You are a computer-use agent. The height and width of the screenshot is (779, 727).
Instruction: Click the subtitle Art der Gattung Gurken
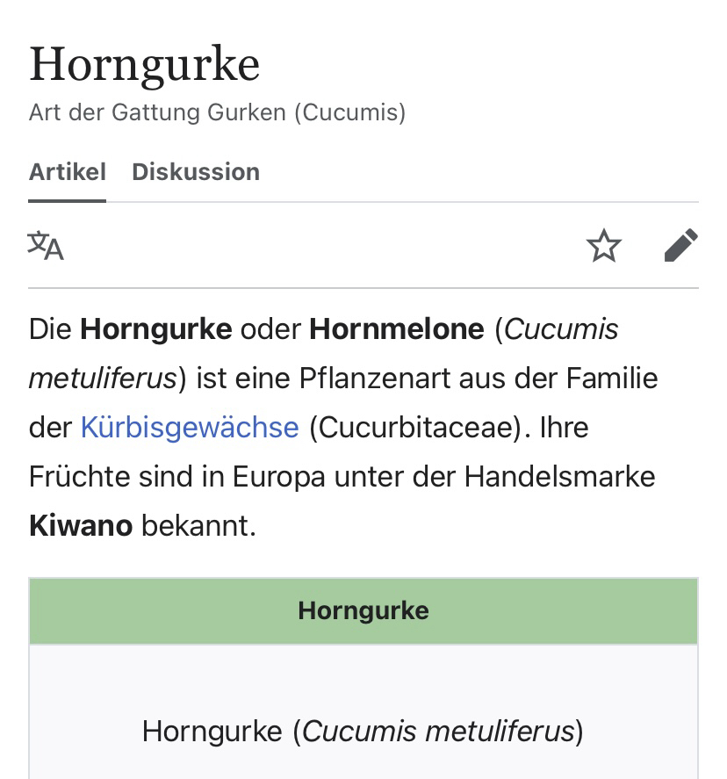tap(217, 113)
